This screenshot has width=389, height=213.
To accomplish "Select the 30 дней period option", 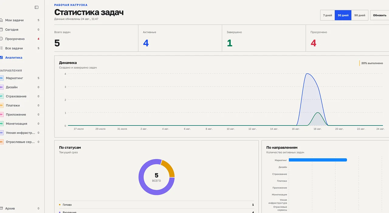I will point(343,15).
